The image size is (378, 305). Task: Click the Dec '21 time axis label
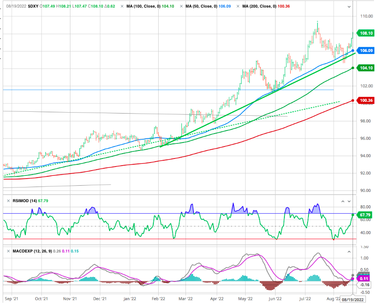(100, 299)
